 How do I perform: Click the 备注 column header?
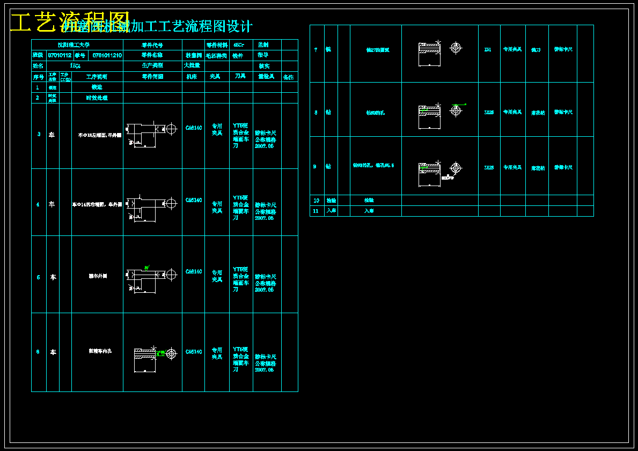pyautogui.click(x=289, y=77)
